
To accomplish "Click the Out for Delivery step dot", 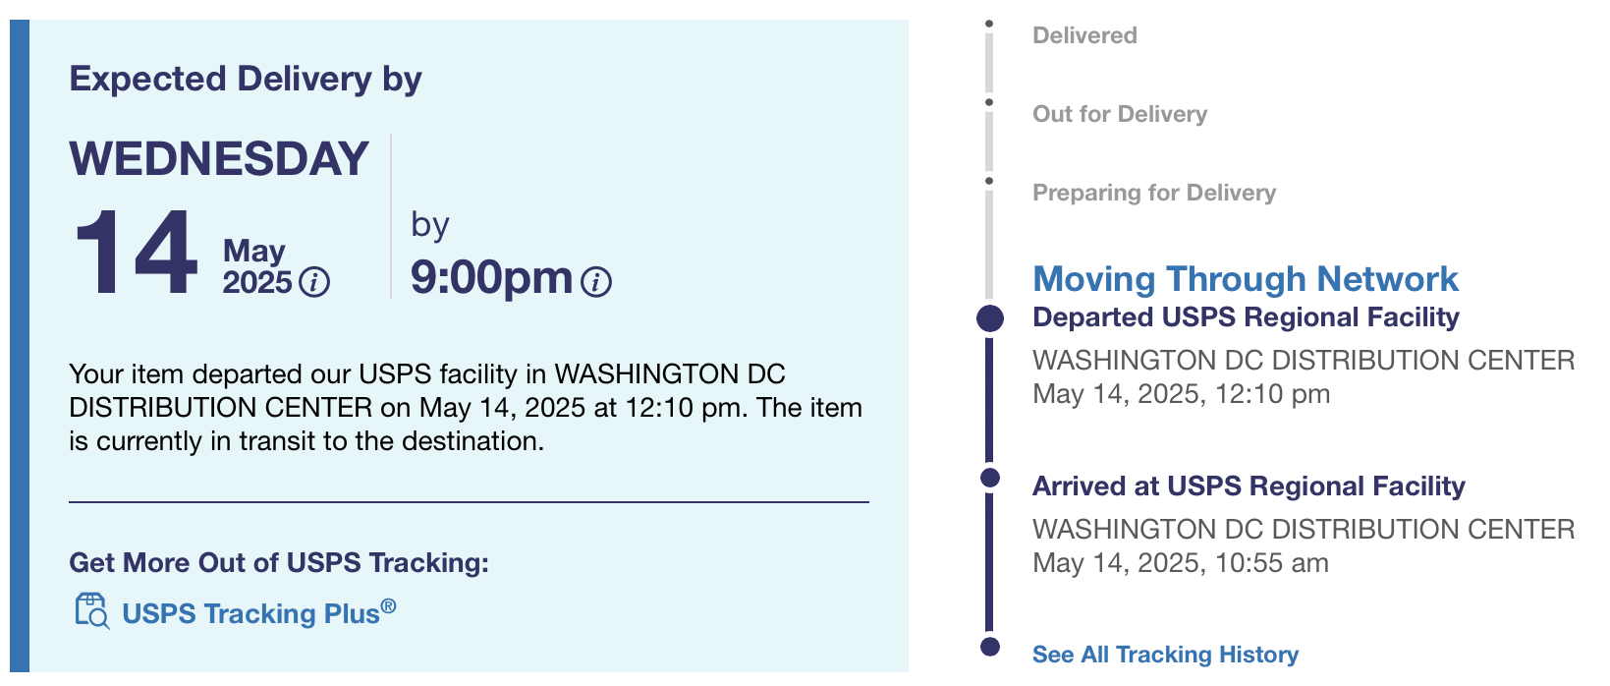I will [x=989, y=102].
